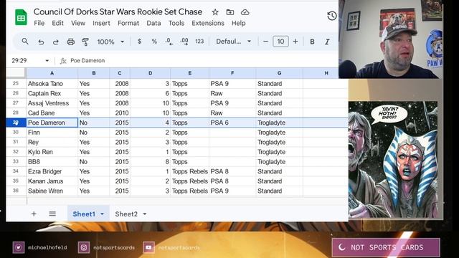Open Sheet1 tab options arrow

[x=102, y=214]
